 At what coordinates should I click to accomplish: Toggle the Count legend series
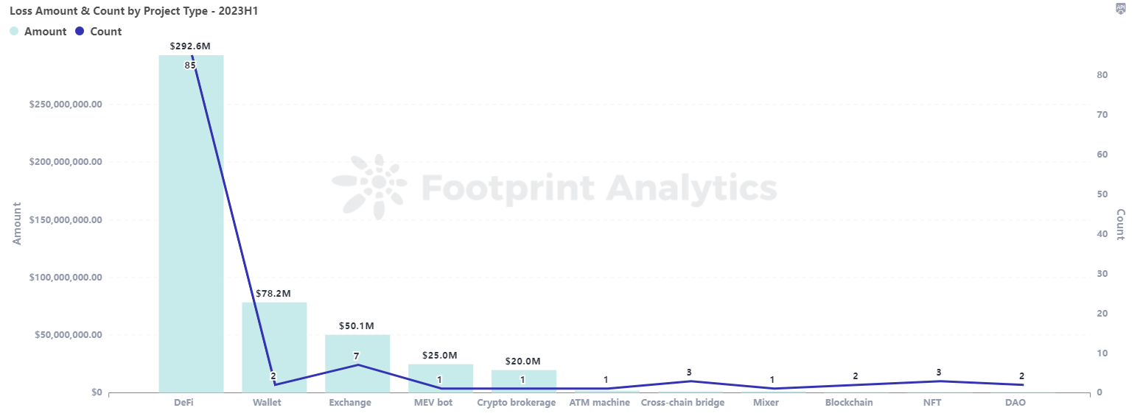coord(105,32)
